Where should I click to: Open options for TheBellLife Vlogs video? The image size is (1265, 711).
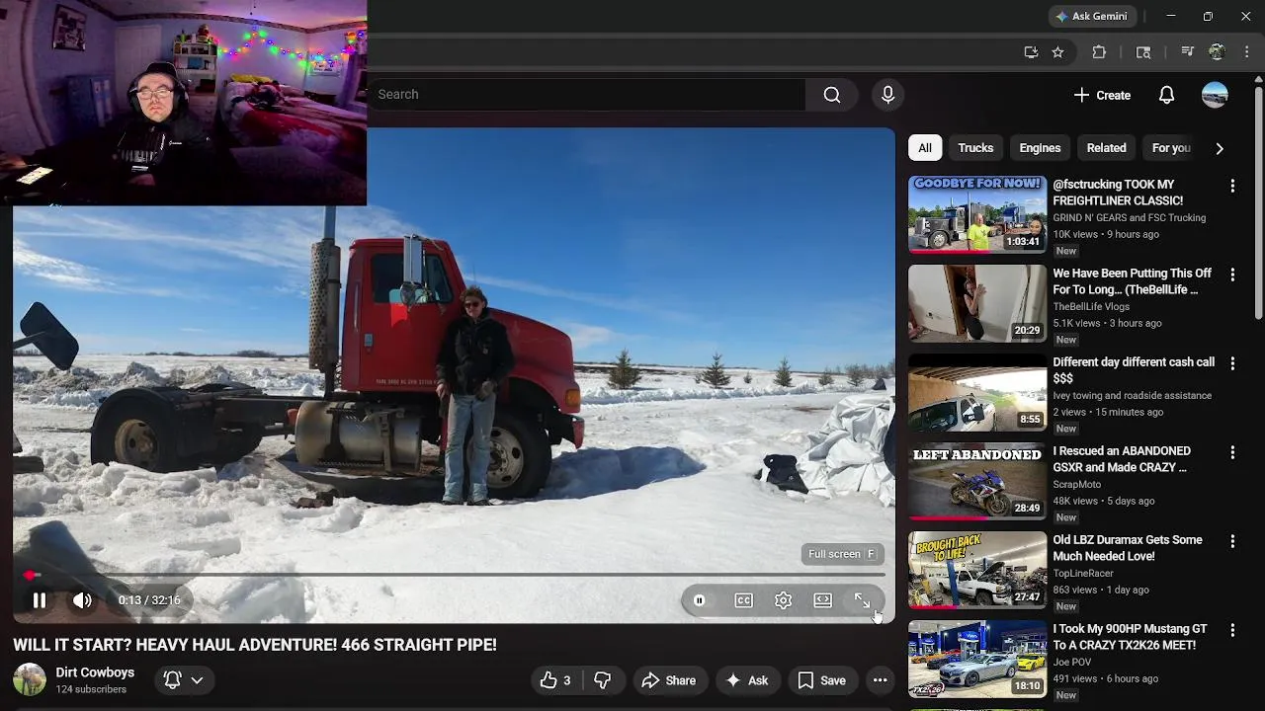(x=1232, y=275)
